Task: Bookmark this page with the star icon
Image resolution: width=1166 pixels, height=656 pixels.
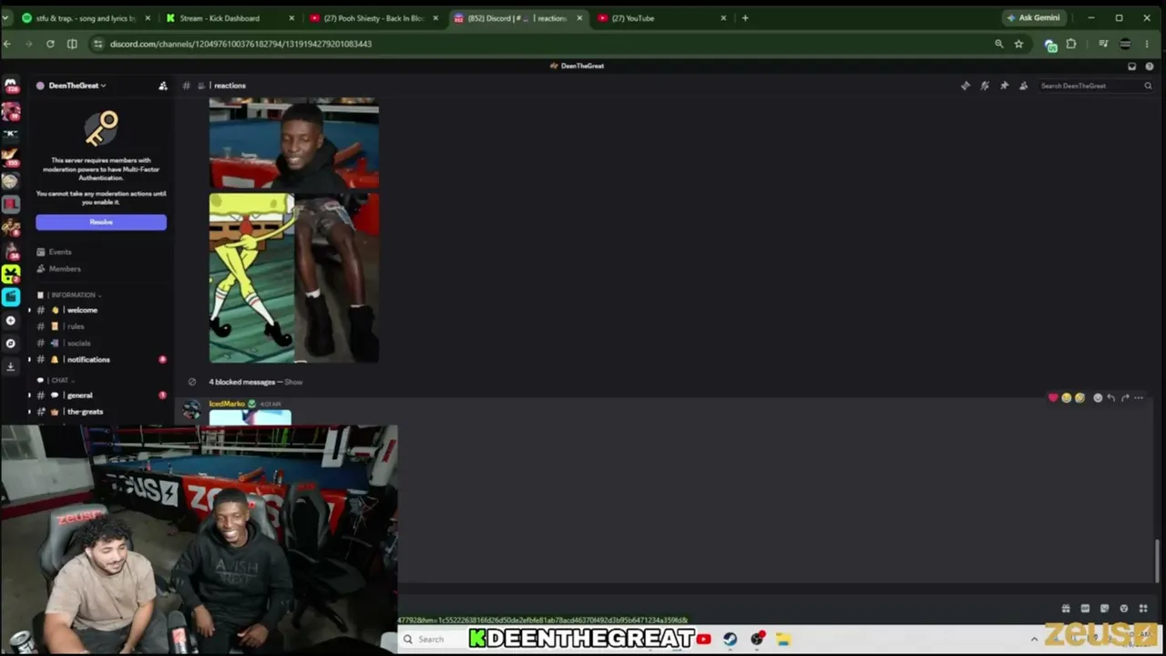Action: coord(1018,44)
